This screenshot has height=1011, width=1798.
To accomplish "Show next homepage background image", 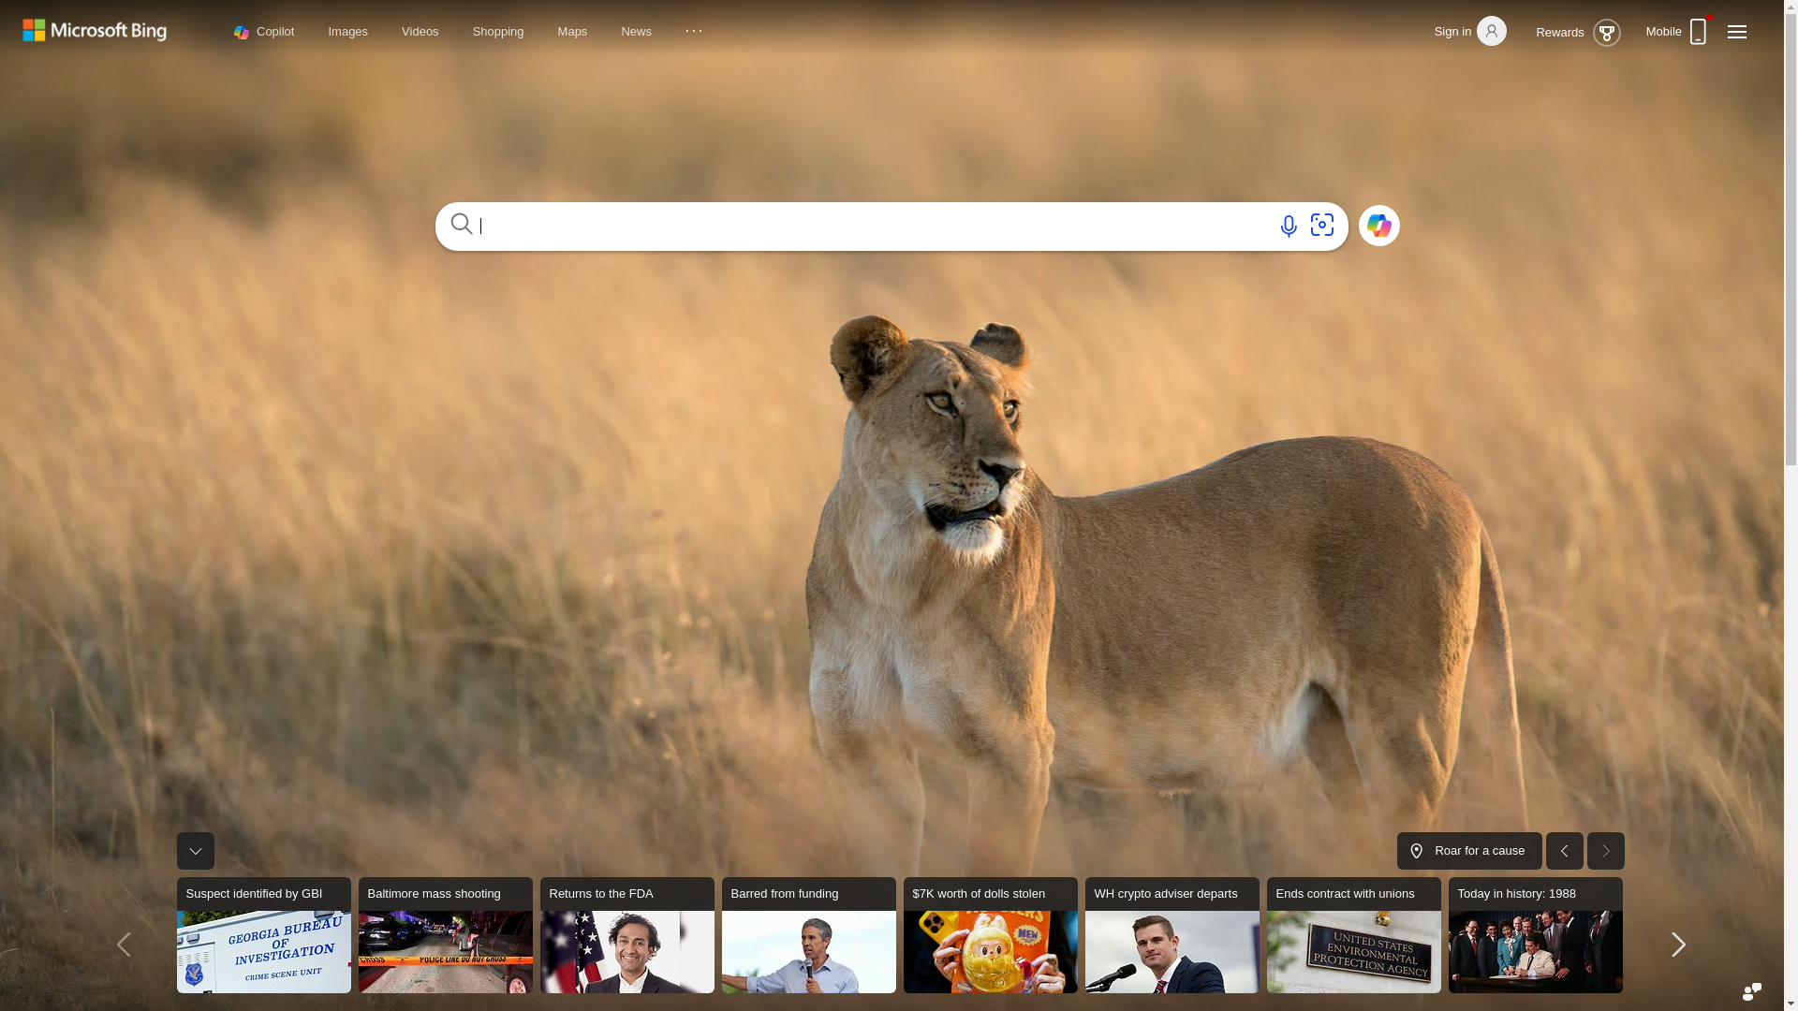I will pos(1605,851).
